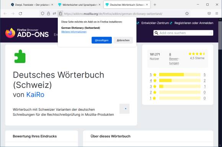Click the green puzzle add-on icon
Viewport: 222px width, 147px height.
(x=20, y=57)
